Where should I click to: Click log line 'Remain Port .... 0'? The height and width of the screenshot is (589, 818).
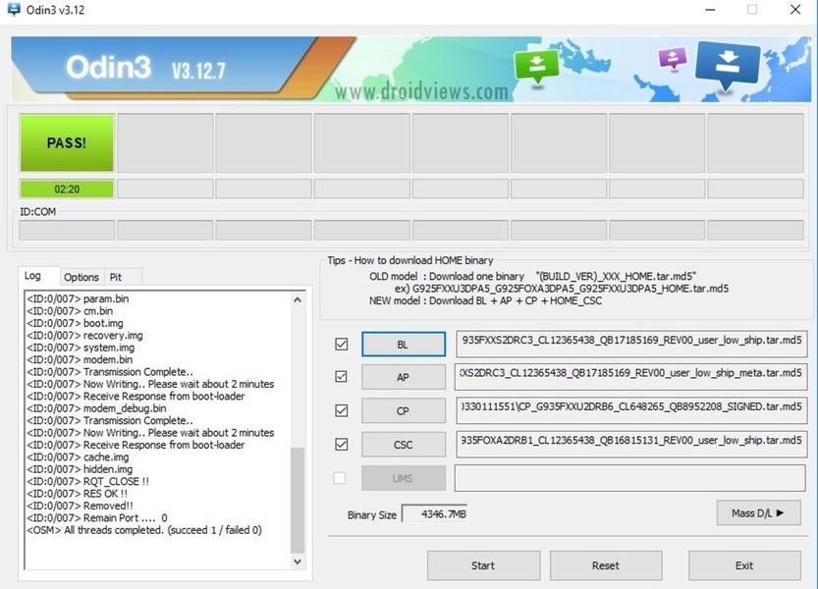pyautogui.click(x=97, y=518)
